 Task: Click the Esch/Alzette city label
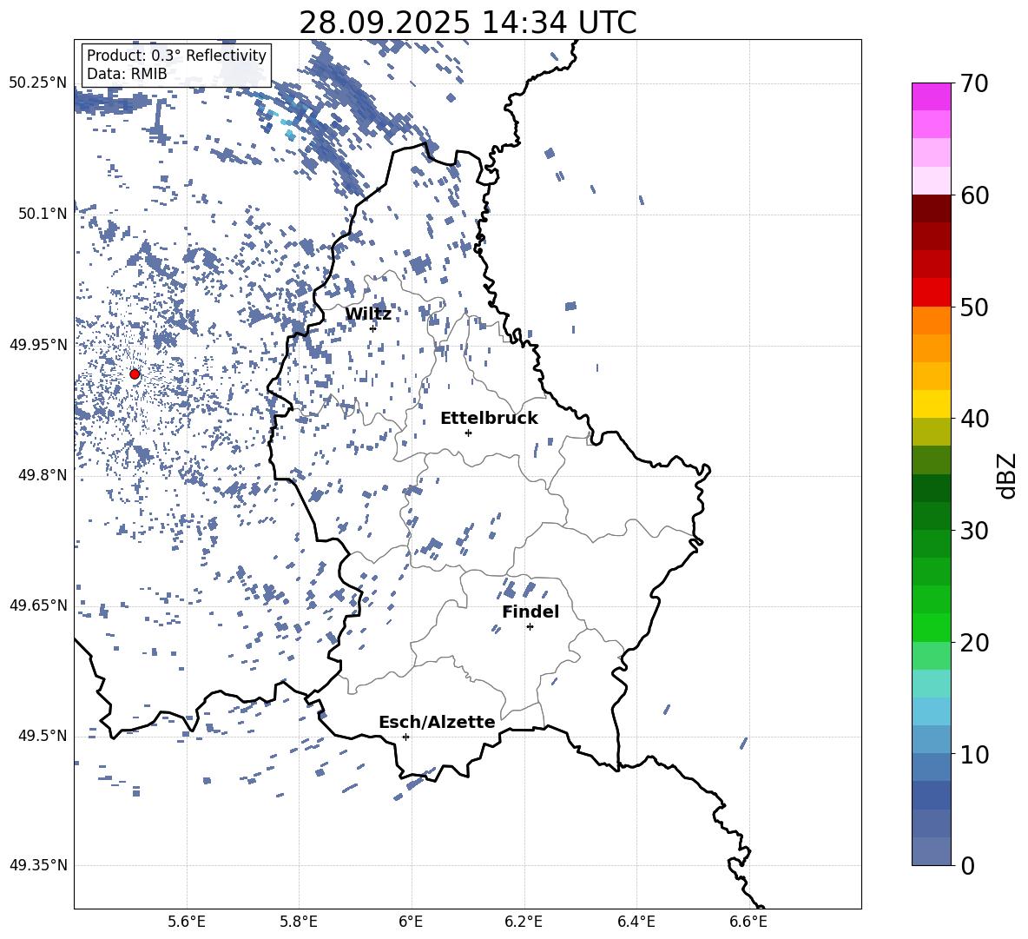coord(437,722)
